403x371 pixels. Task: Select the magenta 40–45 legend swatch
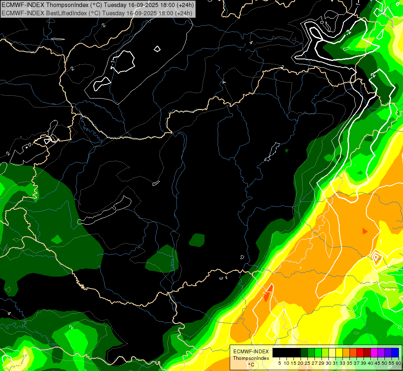pyautogui.click(x=374, y=353)
